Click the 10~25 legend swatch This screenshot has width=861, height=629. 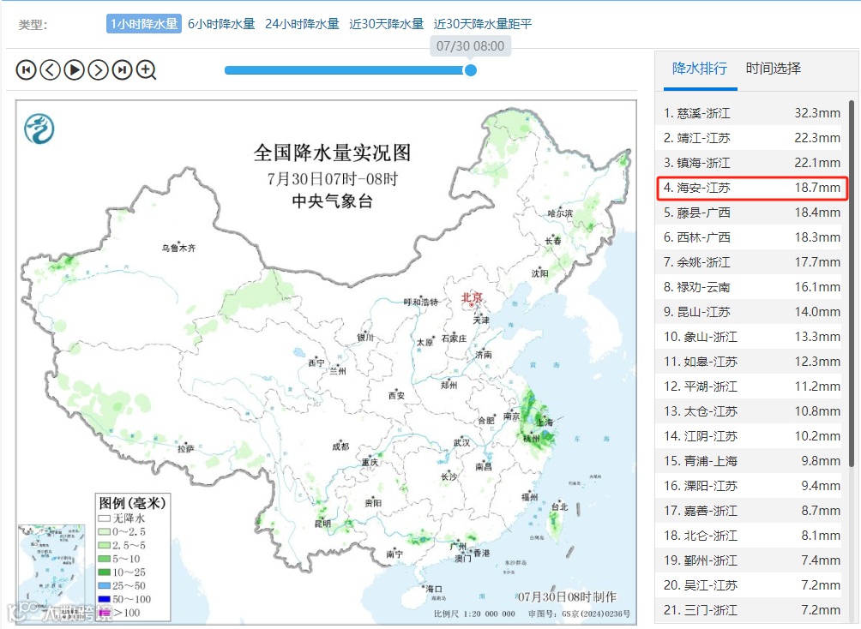[105, 572]
